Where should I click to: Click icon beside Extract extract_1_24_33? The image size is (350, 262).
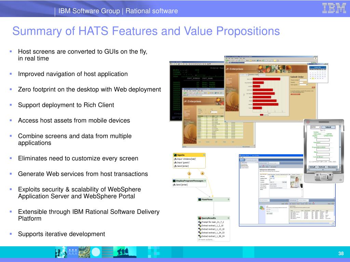(x=200, y=233)
